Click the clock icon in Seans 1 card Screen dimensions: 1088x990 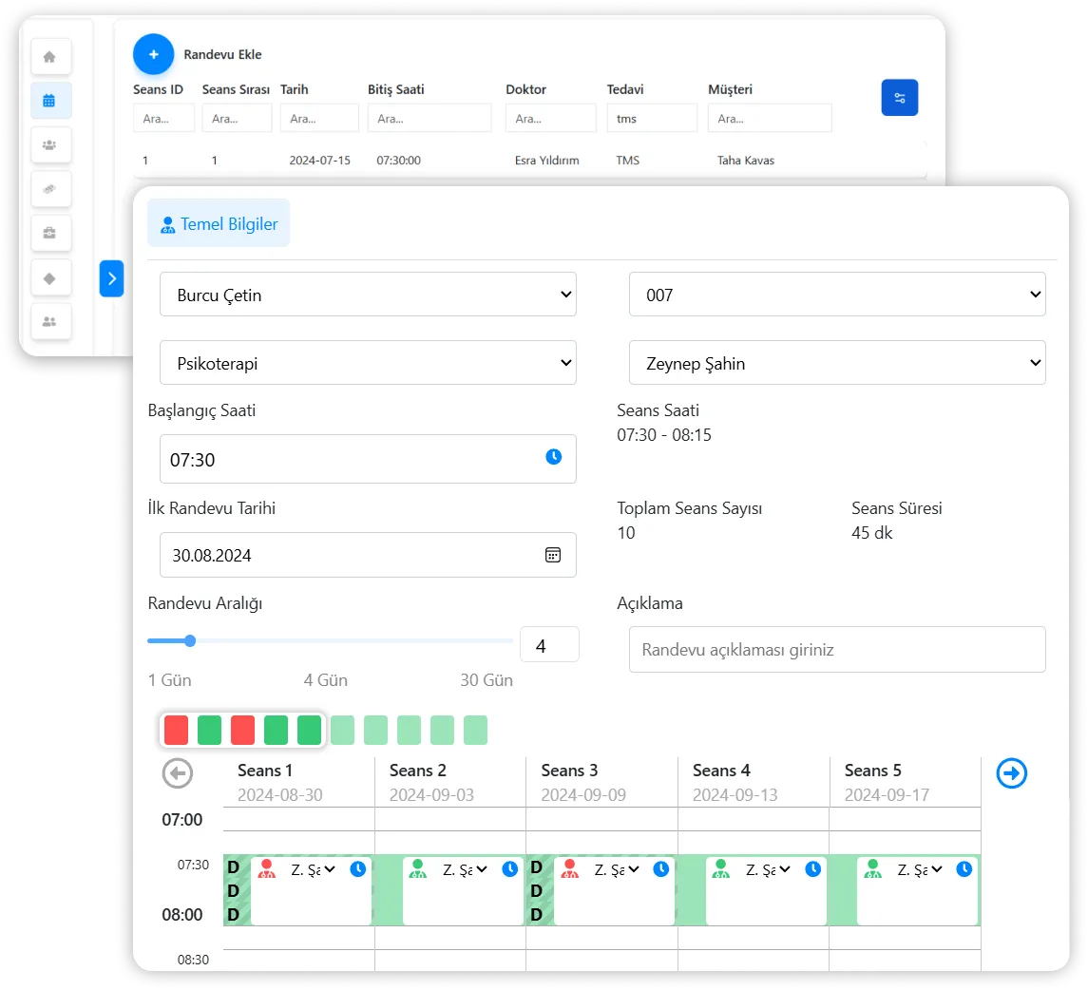coord(357,868)
